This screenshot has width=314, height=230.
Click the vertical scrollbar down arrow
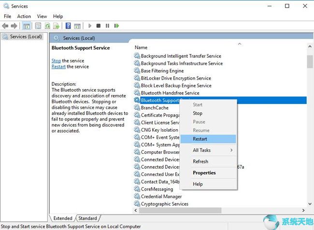(310, 204)
